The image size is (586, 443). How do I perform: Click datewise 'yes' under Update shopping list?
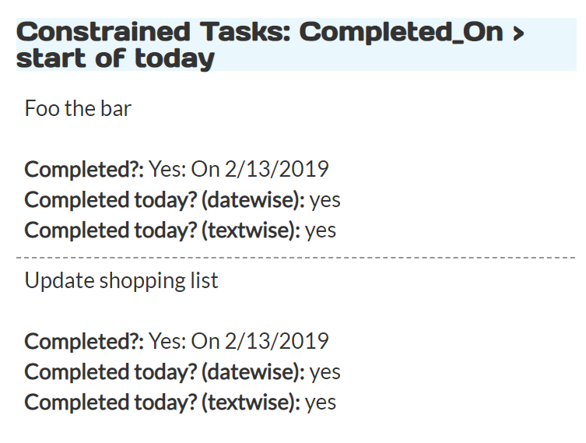[x=325, y=373]
